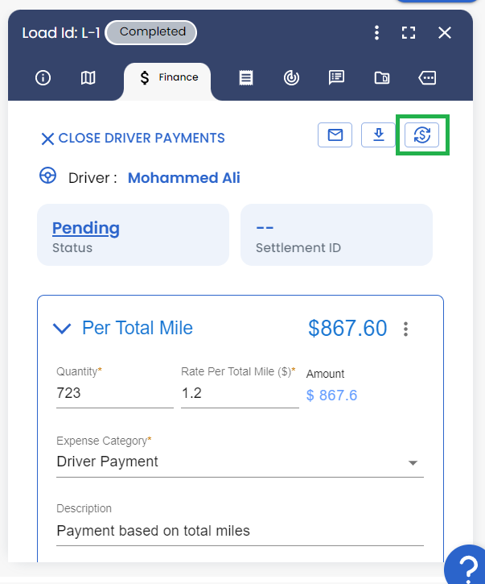Collapse the Per Total Mile section
This screenshot has height=584, width=485.
click(62, 328)
